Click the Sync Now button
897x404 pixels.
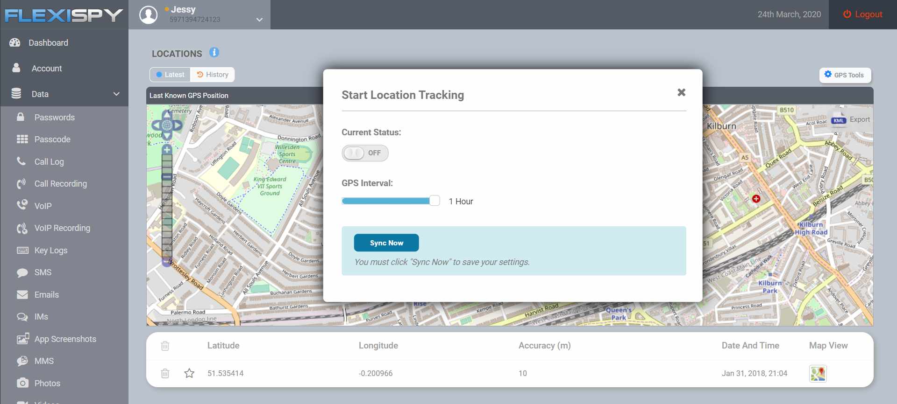[386, 243]
